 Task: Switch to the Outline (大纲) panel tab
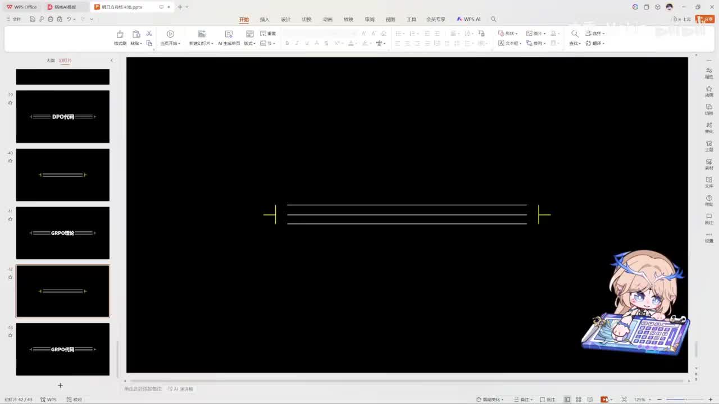click(x=51, y=60)
